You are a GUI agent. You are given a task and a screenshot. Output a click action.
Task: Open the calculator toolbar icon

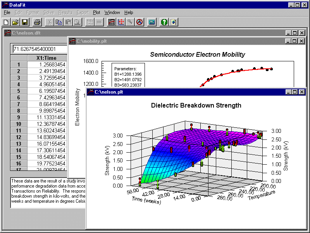coord(152,22)
